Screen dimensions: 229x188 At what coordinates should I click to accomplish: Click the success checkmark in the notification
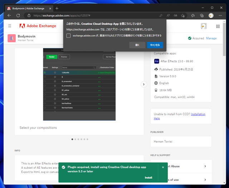pos(63,167)
